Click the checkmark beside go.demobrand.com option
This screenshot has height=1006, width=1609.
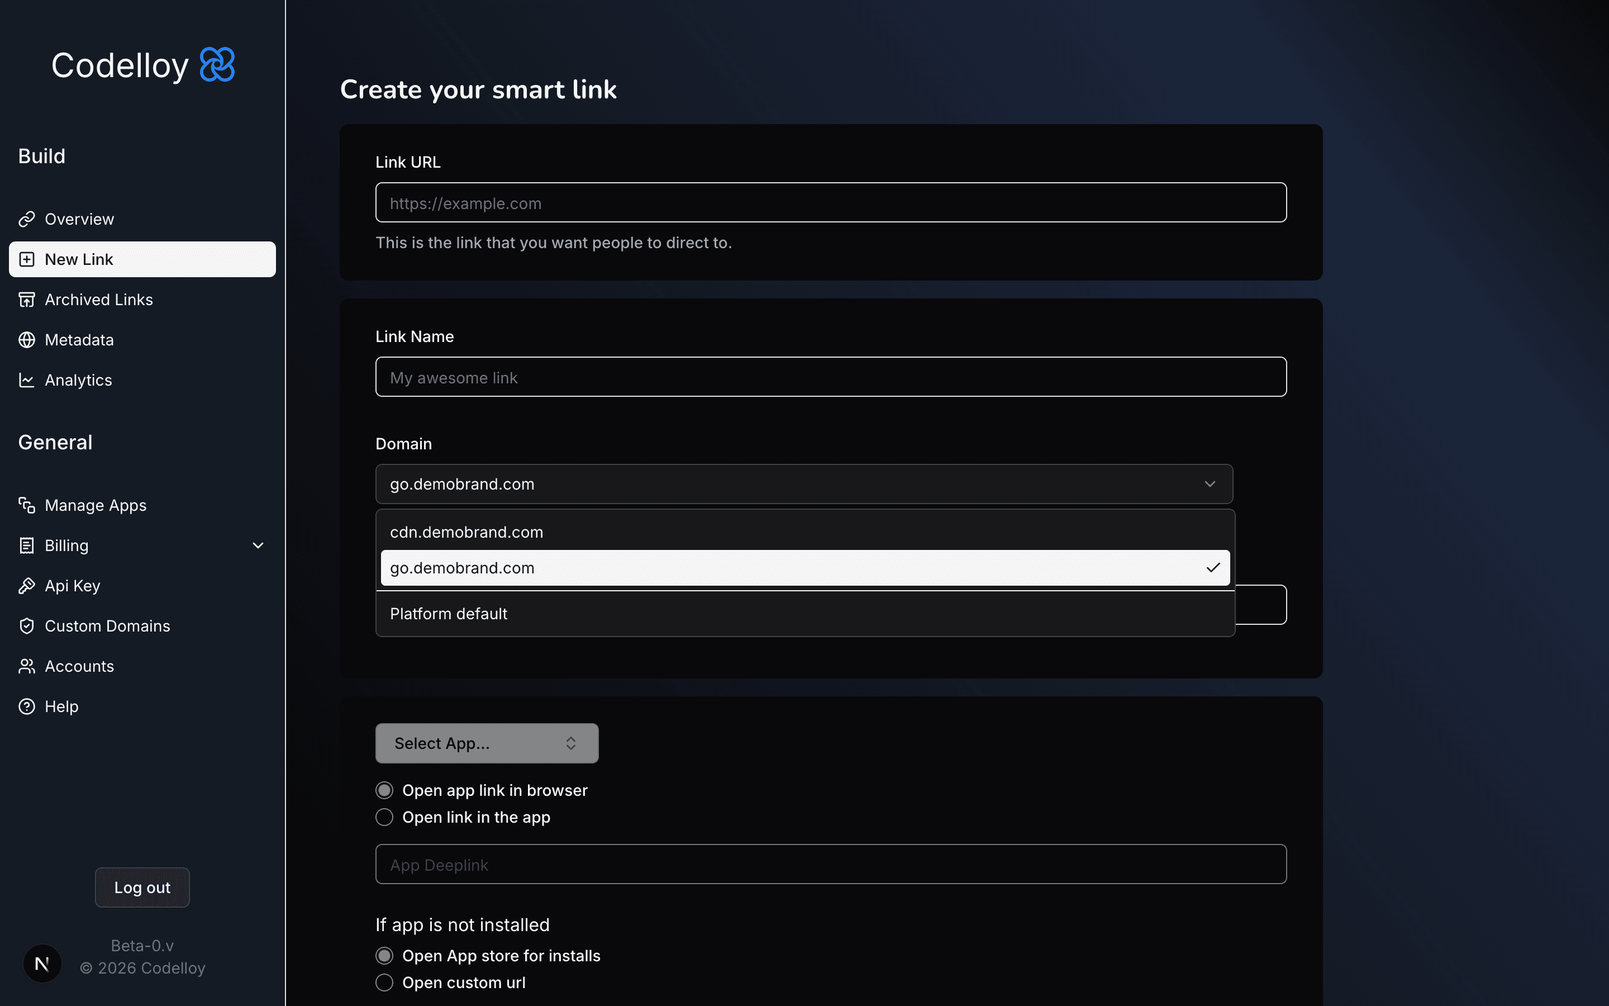[1213, 567]
